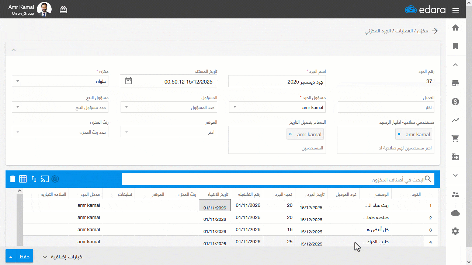
Task: Open the dollar accounting sidebar icon
Action: [x=455, y=102]
